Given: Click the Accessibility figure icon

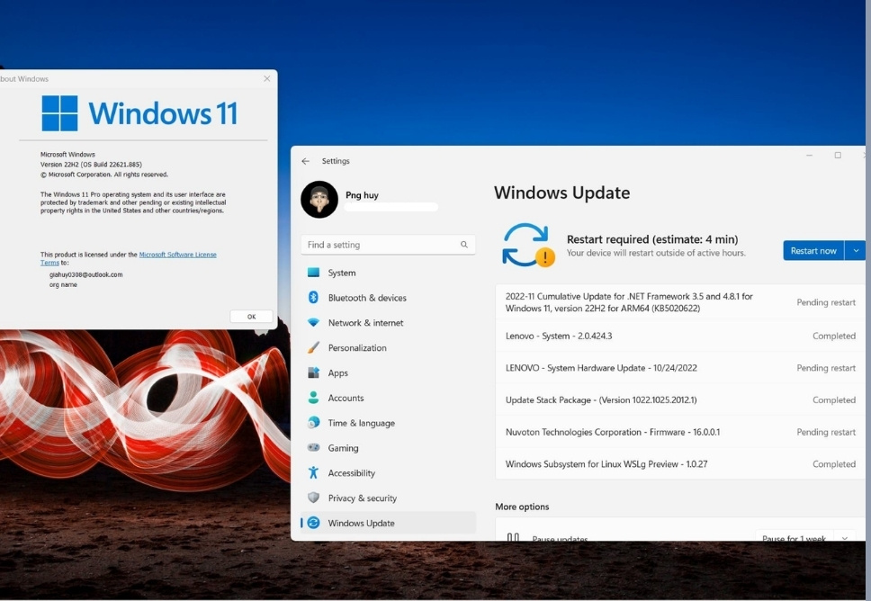Looking at the screenshot, I should point(313,472).
